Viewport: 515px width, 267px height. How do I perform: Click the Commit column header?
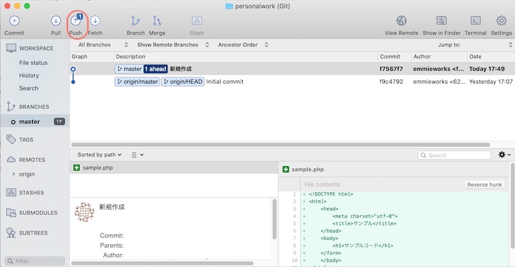point(390,57)
